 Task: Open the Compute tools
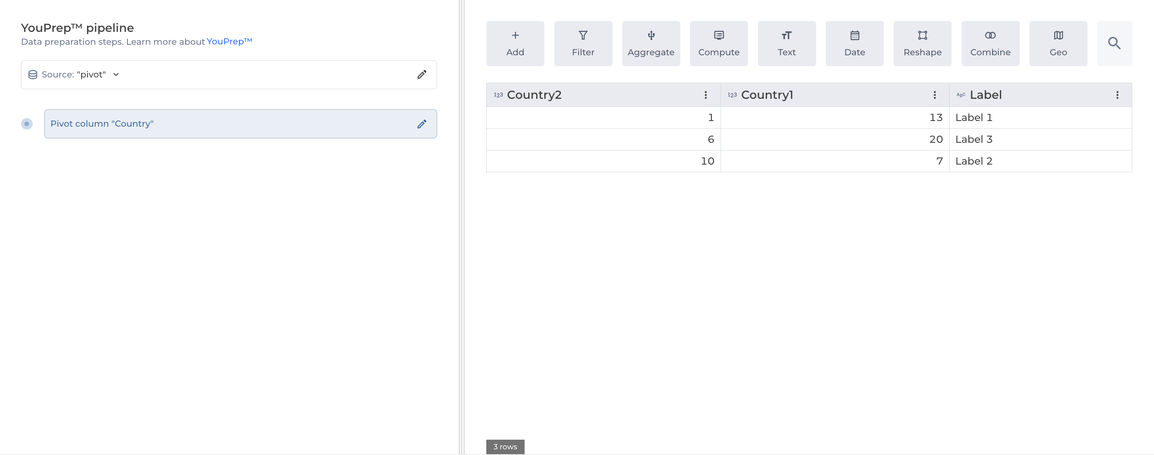(x=718, y=43)
